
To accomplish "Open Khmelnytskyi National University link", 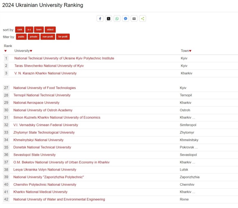I will [38, 140].
